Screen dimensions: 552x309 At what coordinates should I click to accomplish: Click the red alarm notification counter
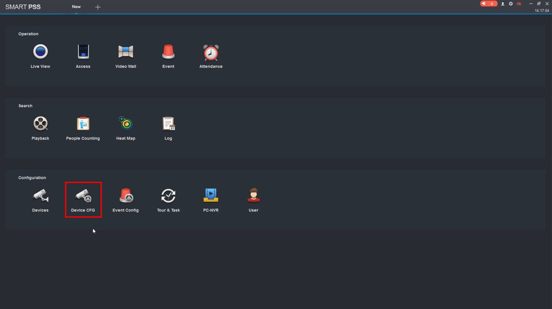pyautogui.click(x=489, y=4)
